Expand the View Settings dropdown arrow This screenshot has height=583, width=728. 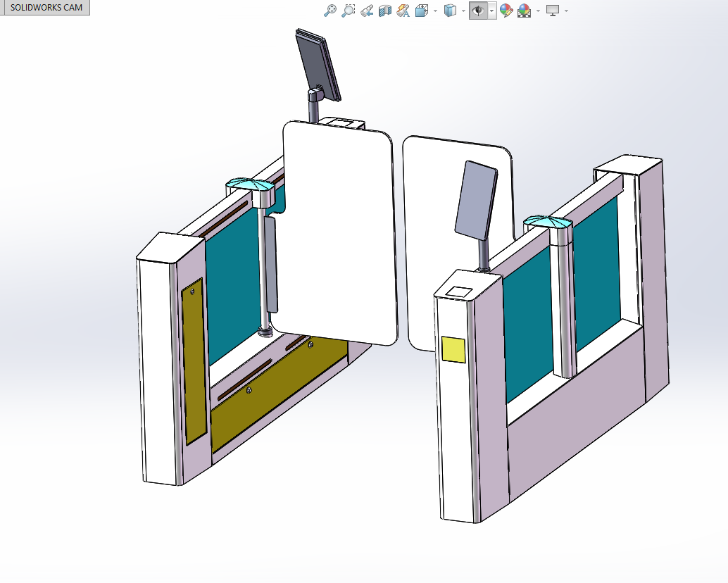pos(566,11)
